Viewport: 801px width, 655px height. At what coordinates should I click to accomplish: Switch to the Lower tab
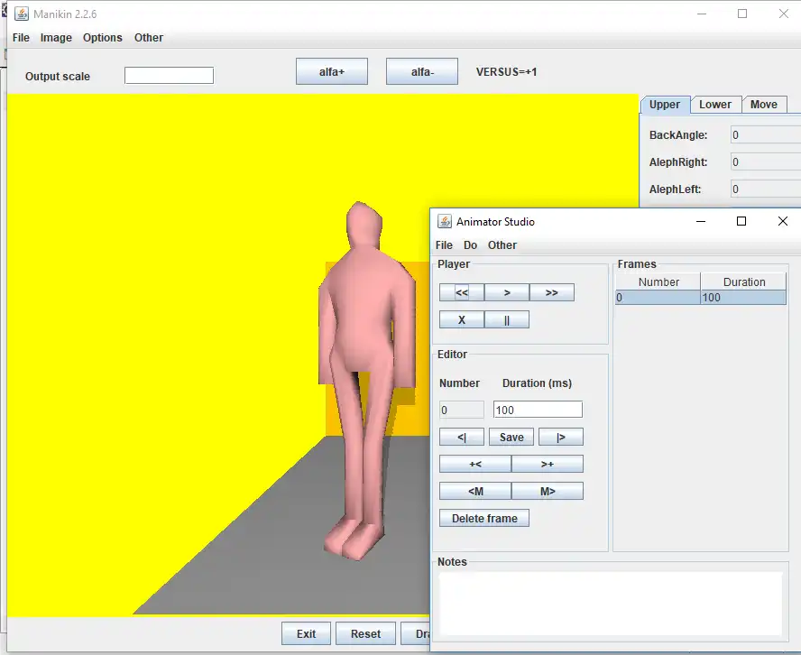(715, 105)
